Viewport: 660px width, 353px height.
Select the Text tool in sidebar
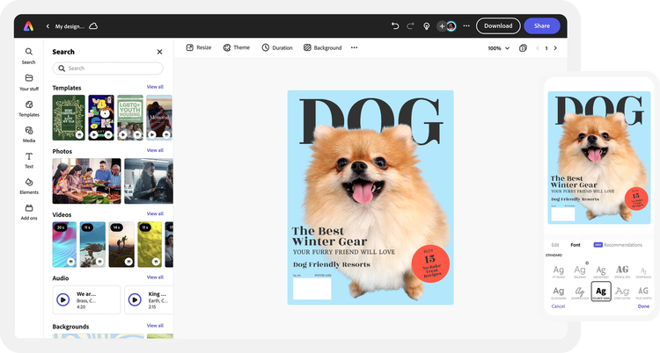tap(29, 159)
